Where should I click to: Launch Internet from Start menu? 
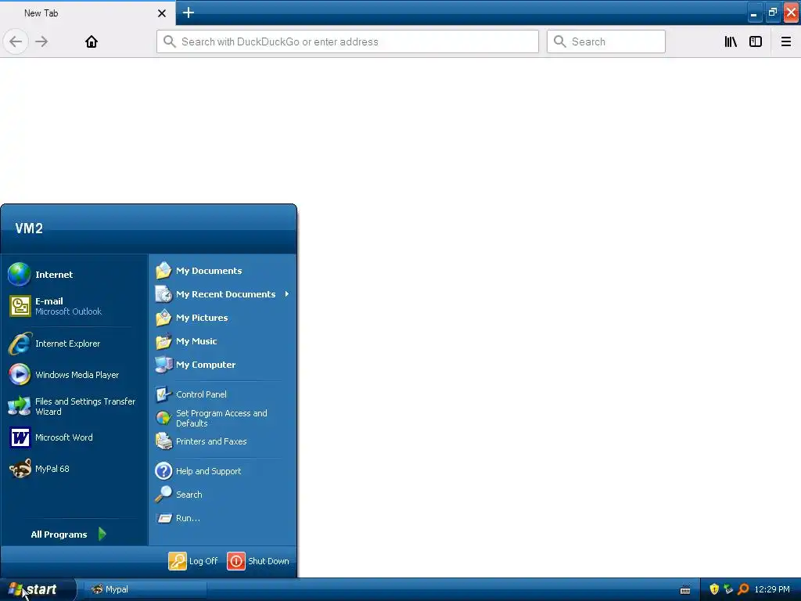(x=74, y=275)
